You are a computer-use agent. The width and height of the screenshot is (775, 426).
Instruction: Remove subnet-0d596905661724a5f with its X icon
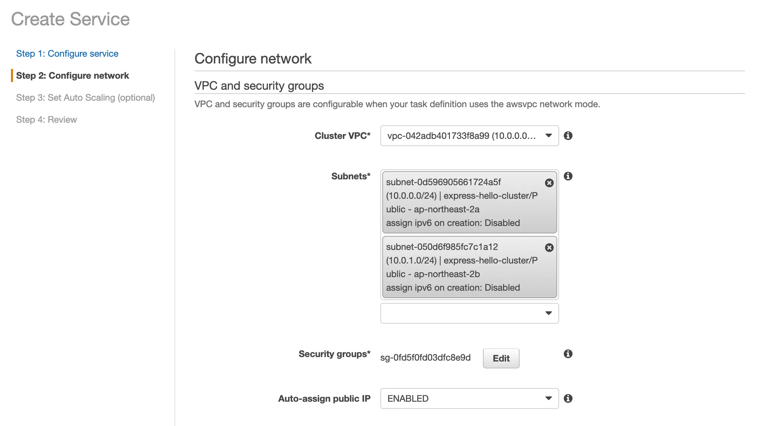(549, 183)
